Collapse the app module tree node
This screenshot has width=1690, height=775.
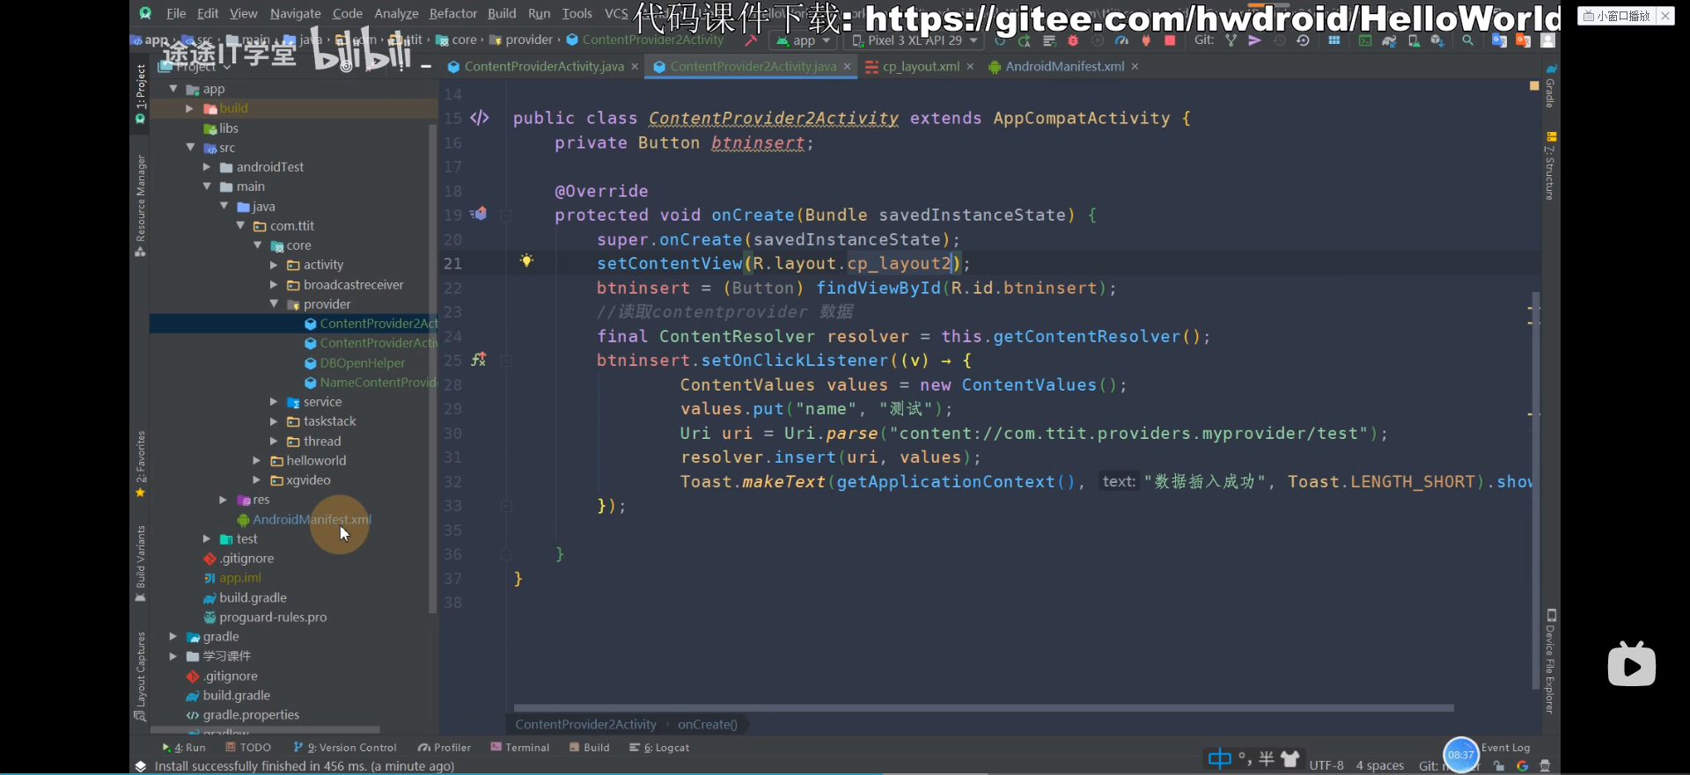[x=173, y=89]
